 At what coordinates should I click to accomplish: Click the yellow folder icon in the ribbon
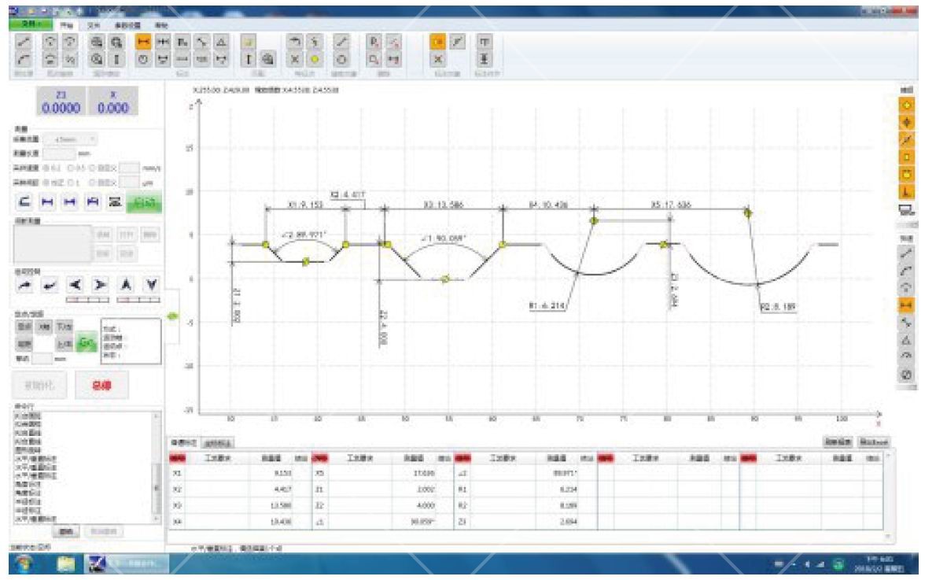pos(249,41)
